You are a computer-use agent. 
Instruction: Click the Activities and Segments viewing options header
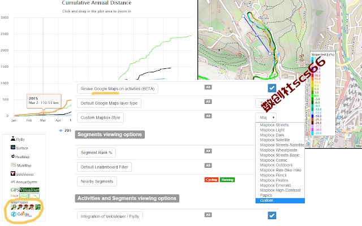(x=127, y=198)
